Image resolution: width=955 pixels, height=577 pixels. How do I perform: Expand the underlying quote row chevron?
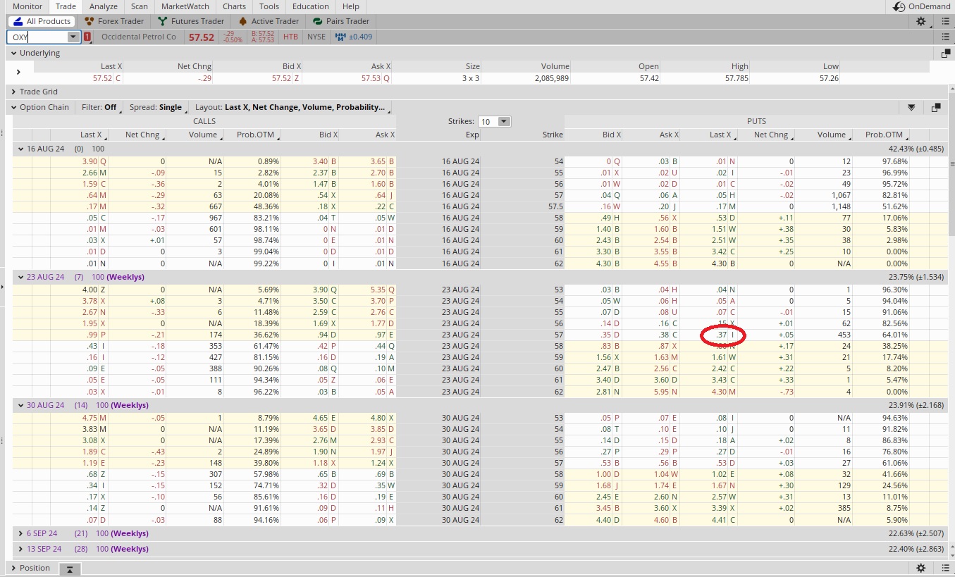pyautogui.click(x=18, y=72)
